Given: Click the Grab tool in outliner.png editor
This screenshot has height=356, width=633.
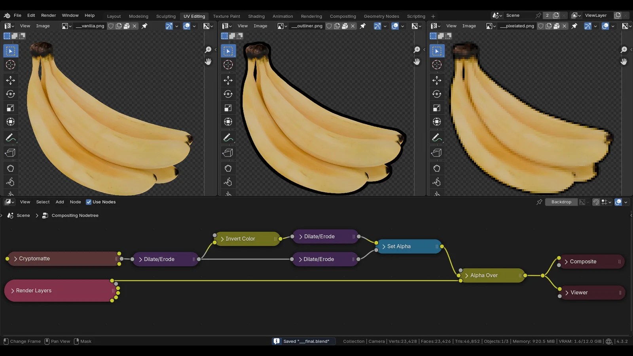Looking at the screenshot, I should [228, 169].
